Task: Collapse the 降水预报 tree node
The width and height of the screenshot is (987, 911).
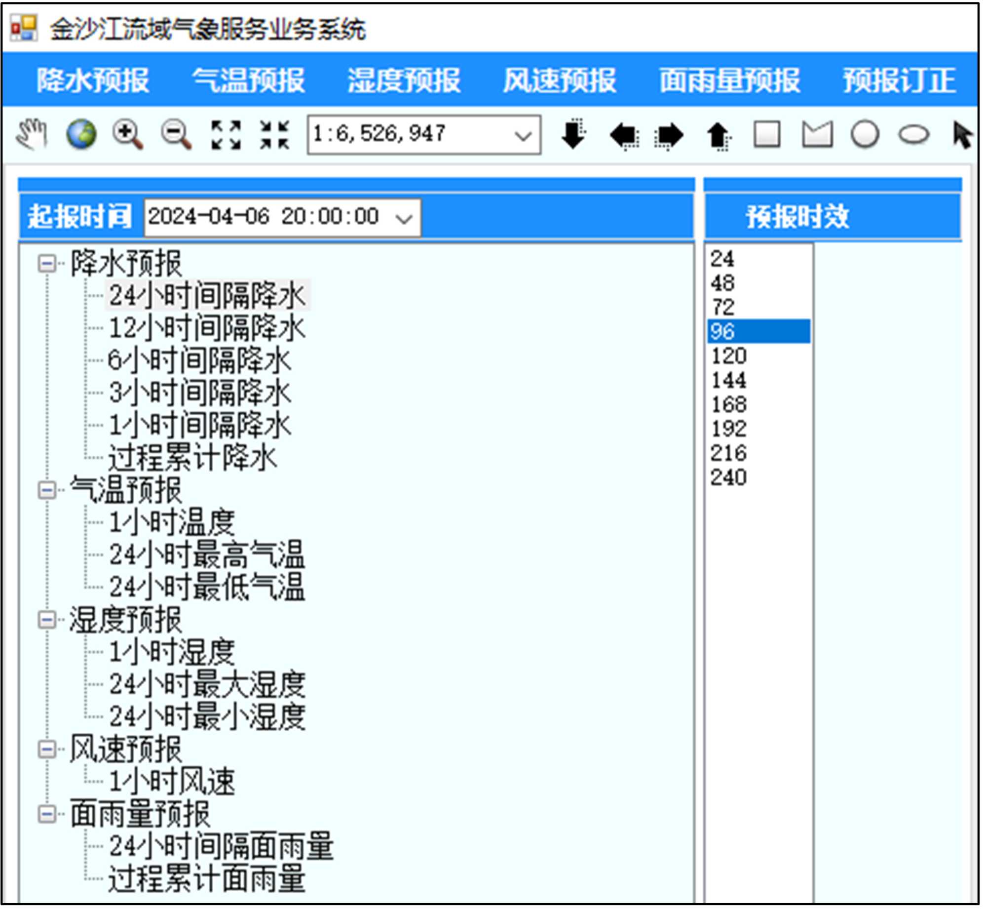Action: tap(47, 264)
